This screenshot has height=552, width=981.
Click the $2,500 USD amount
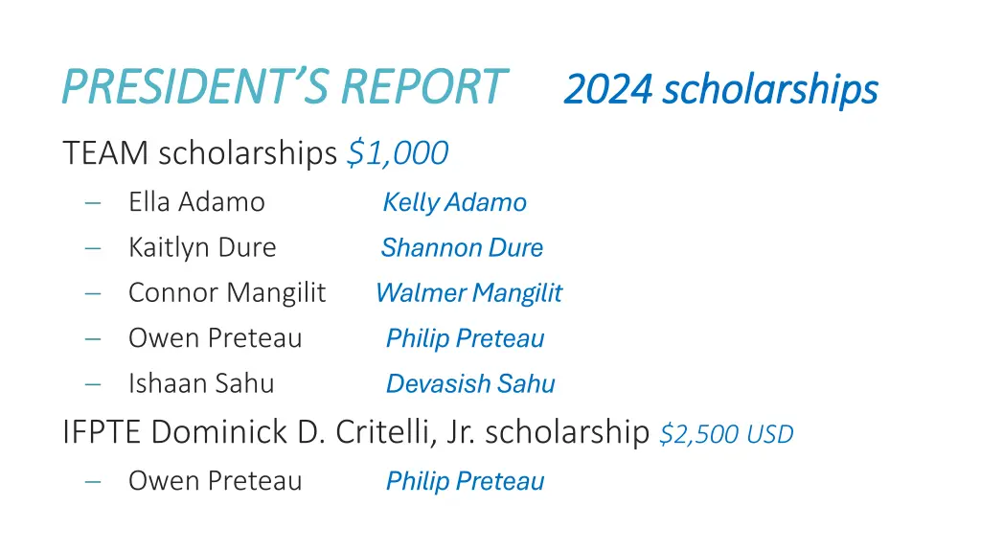726,434
